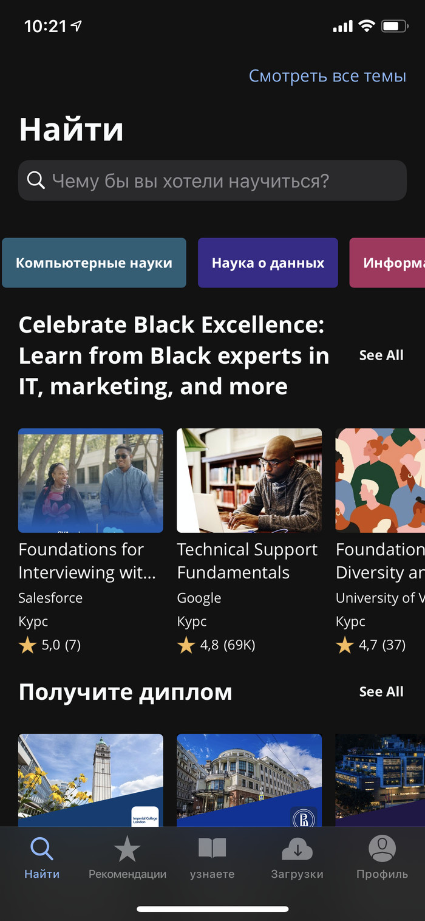Viewport: 425px width, 921px height.
Task: Select the Наука о данных category
Action: click(x=268, y=263)
